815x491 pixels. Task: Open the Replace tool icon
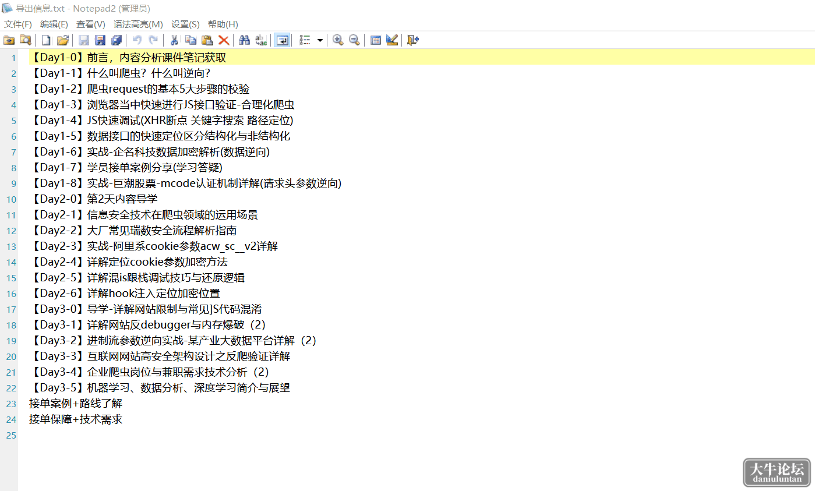(x=261, y=40)
